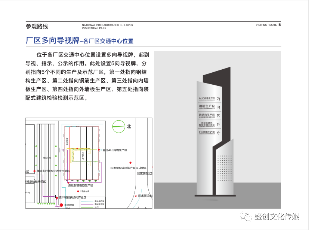Screen dimensions: 309x230
Task: Click the left arrow on FK外墙生产区 sign row
Action: [218, 133]
